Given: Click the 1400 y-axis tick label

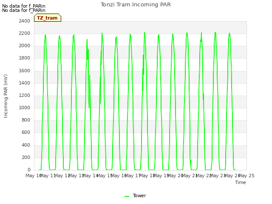Looking at the screenshot, I should point(25,83).
